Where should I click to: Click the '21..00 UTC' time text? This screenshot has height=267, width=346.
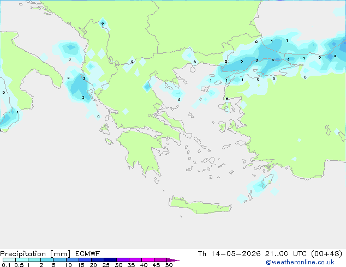pyautogui.click(x=286, y=254)
